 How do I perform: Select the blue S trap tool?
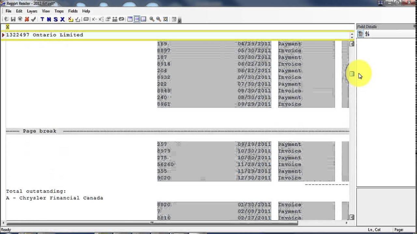point(56,19)
